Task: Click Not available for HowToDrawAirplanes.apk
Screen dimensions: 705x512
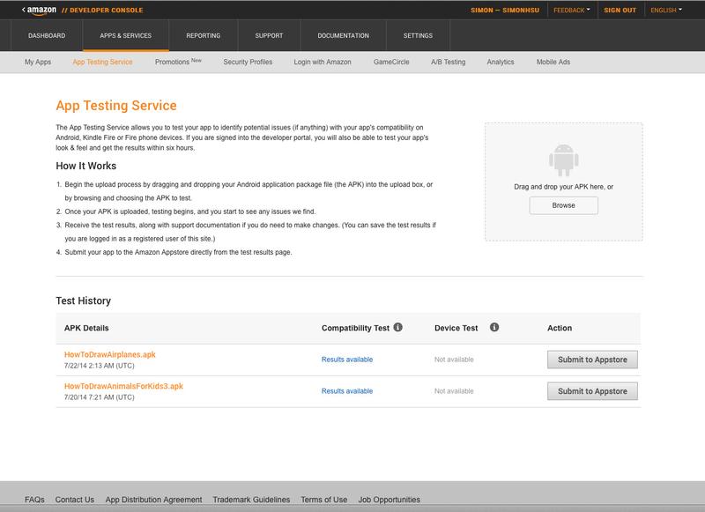Action: pyautogui.click(x=454, y=360)
